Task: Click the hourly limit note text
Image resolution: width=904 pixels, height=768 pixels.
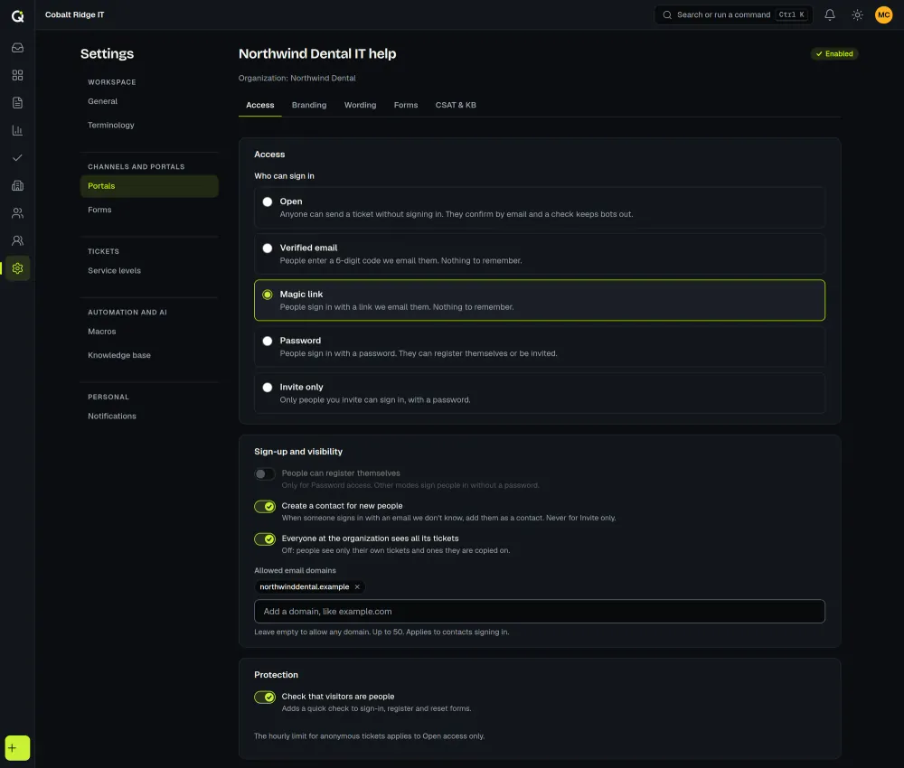Action: tap(369, 735)
